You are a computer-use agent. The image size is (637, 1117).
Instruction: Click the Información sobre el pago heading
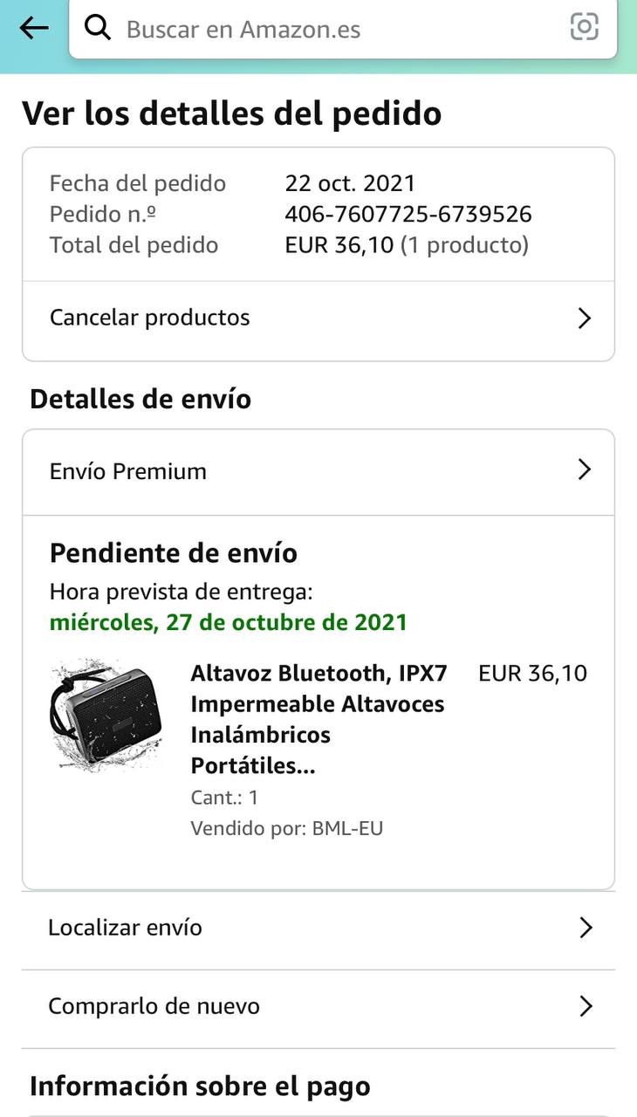[200, 1086]
